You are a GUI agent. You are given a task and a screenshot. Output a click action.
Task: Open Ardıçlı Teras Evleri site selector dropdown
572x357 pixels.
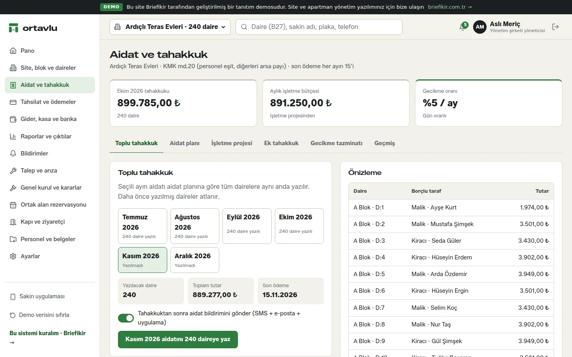tap(170, 27)
